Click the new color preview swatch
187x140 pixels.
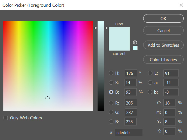click(x=119, y=33)
